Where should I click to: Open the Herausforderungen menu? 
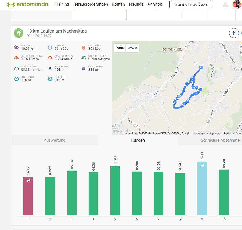pos(91,4)
